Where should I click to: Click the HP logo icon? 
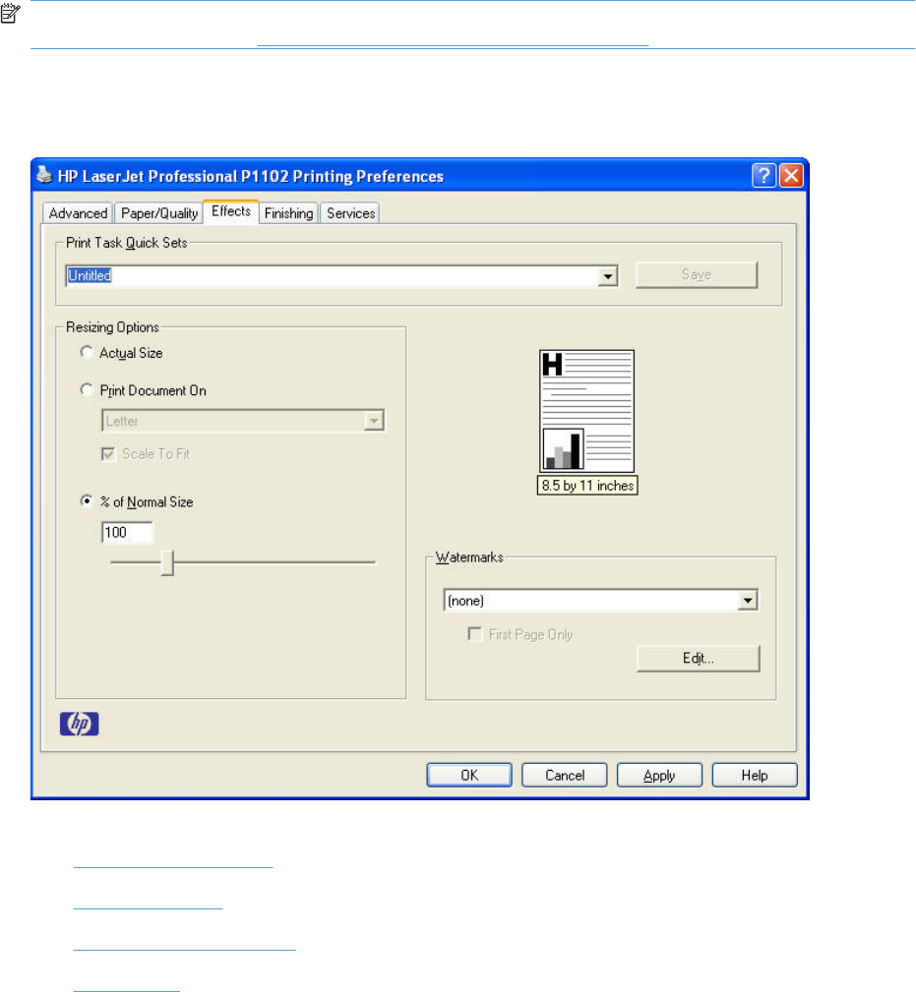(x=79, y=724)
